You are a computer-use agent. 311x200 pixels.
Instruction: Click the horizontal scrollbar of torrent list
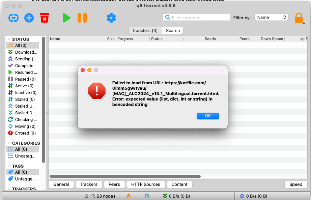point(125,176)
